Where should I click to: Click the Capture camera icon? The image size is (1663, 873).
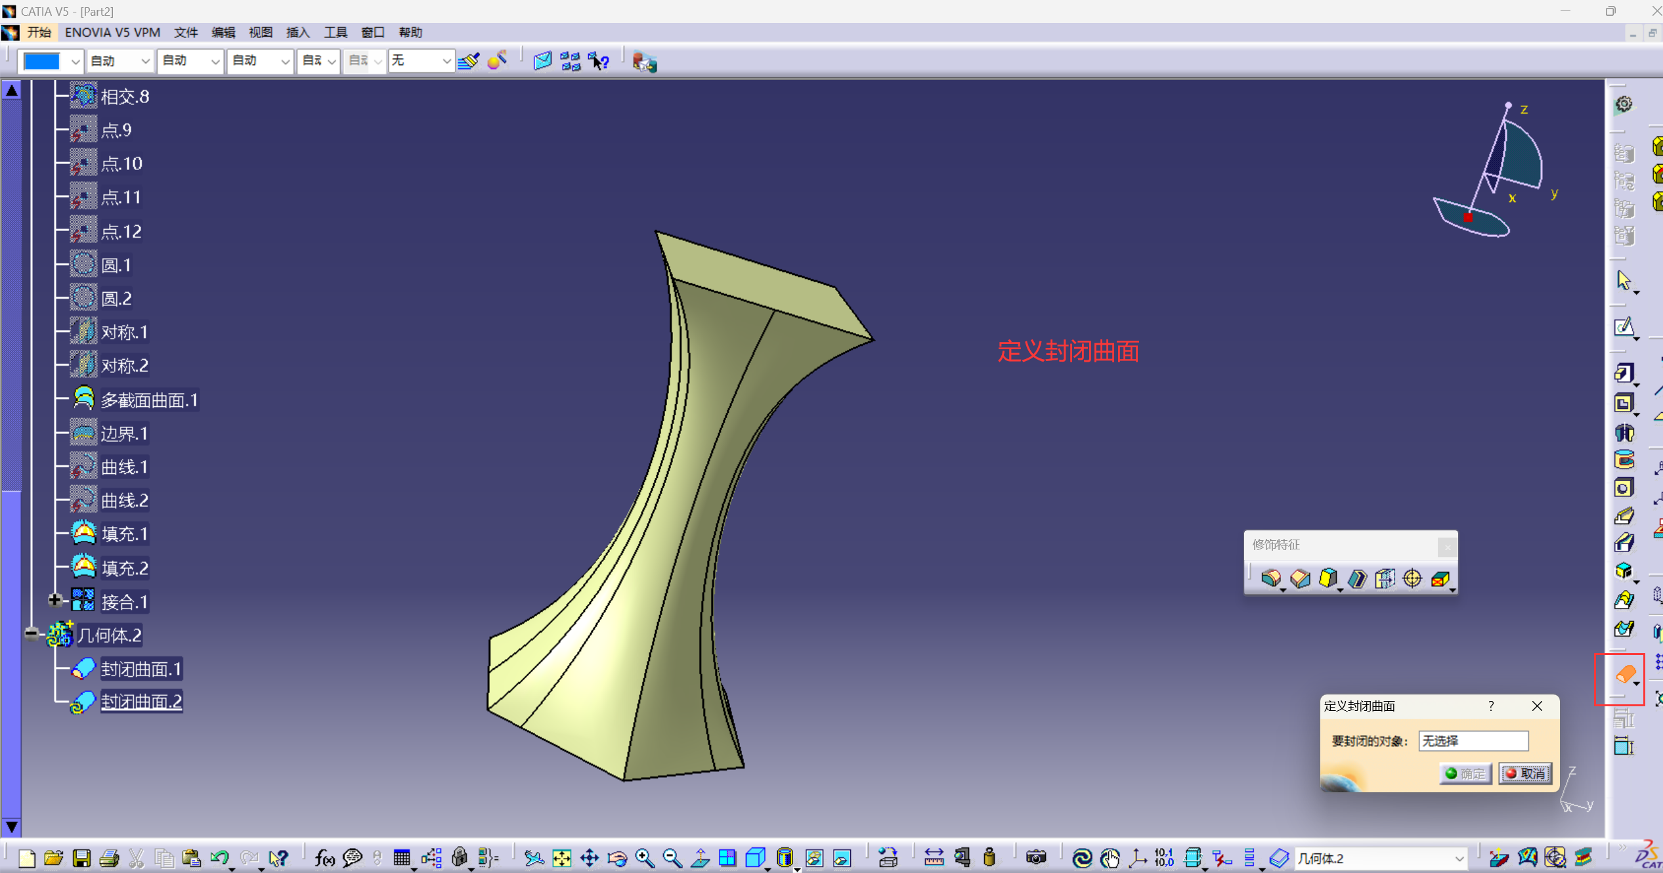1035,858
